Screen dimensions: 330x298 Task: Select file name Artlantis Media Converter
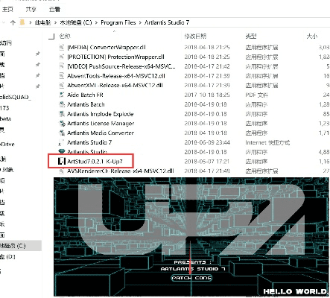(101, 133)
